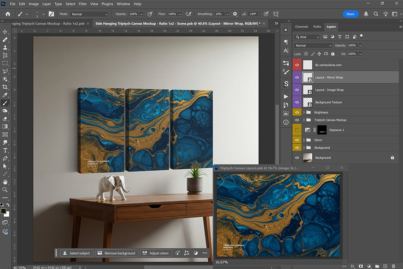The width and height of the screenshot is (403, 269).
Task: Hide the Decor group
Action: point(297,140)
